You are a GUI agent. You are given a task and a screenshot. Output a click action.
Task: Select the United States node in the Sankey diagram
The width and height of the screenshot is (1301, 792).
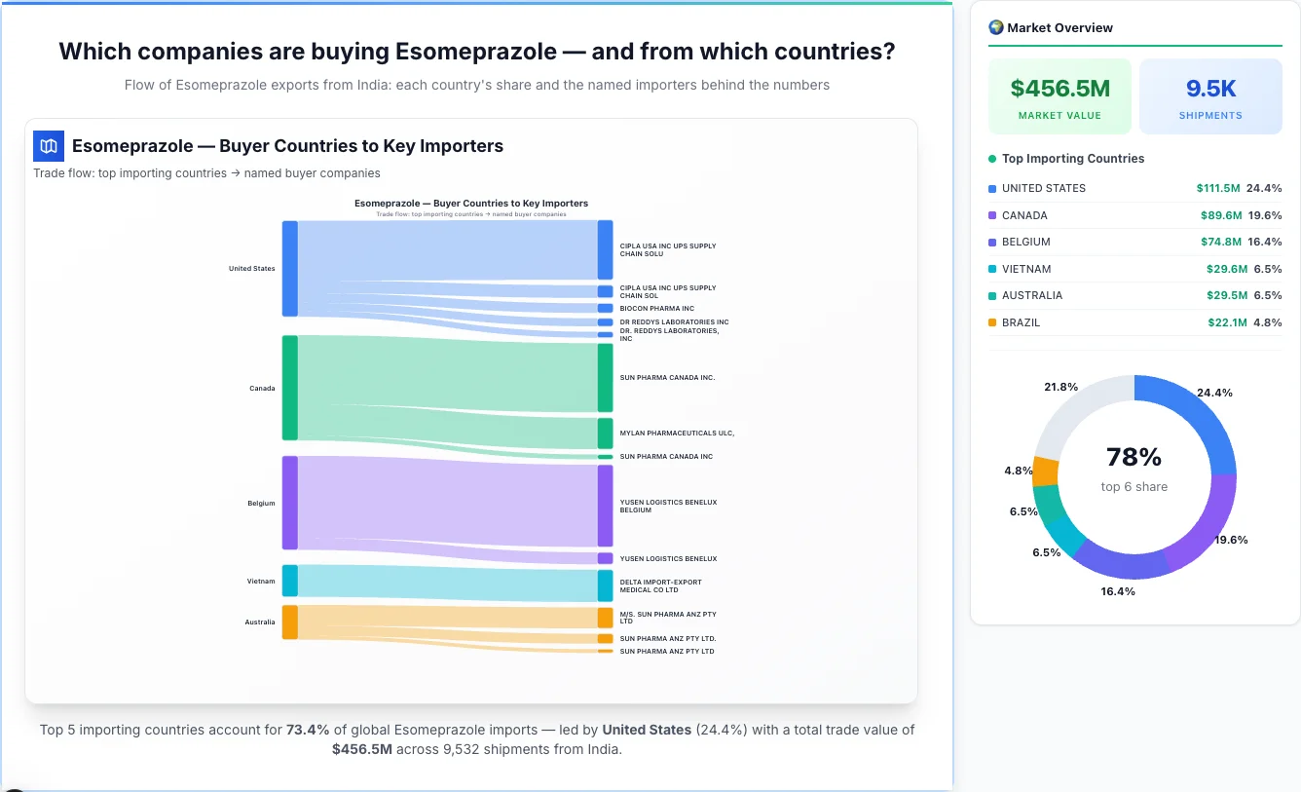pyautogui.click(x=289, y=269)
